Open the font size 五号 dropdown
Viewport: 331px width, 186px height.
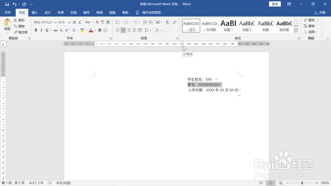[69, 22]
